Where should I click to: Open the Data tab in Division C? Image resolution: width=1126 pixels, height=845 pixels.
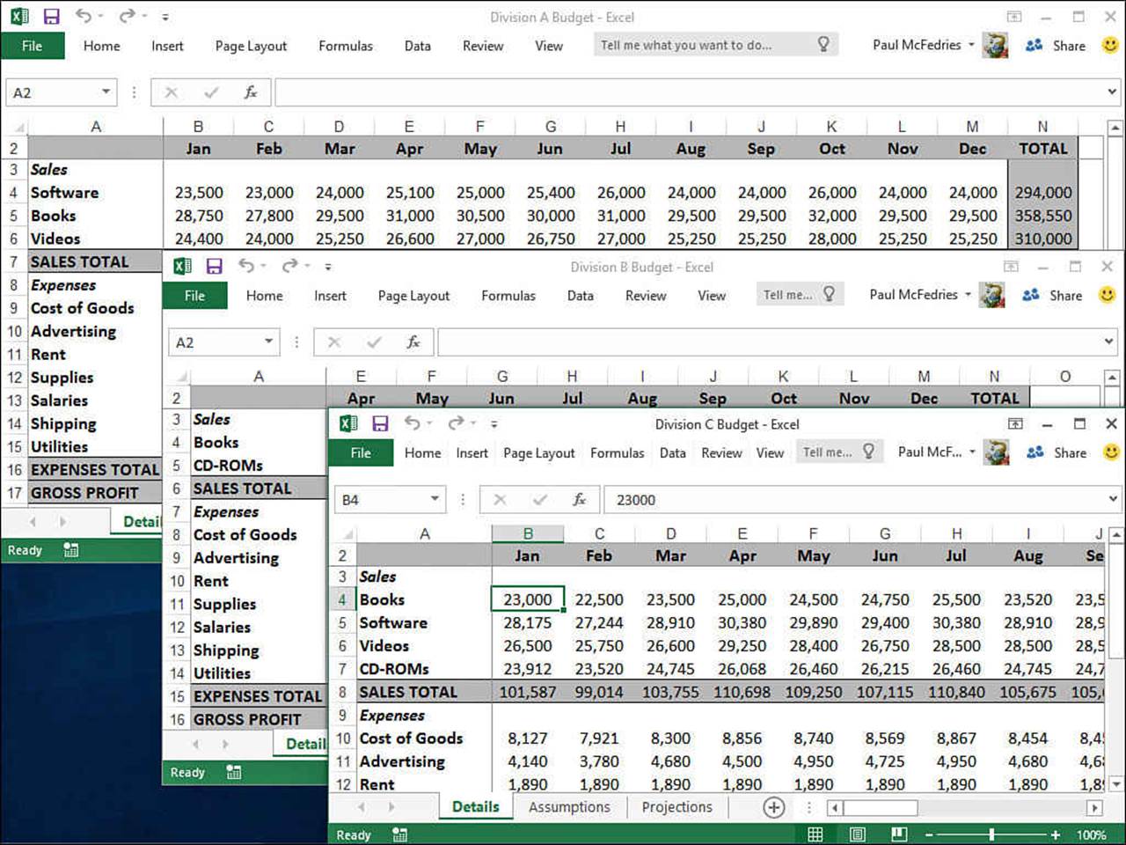pyautogui.click(x=672, y=452)
